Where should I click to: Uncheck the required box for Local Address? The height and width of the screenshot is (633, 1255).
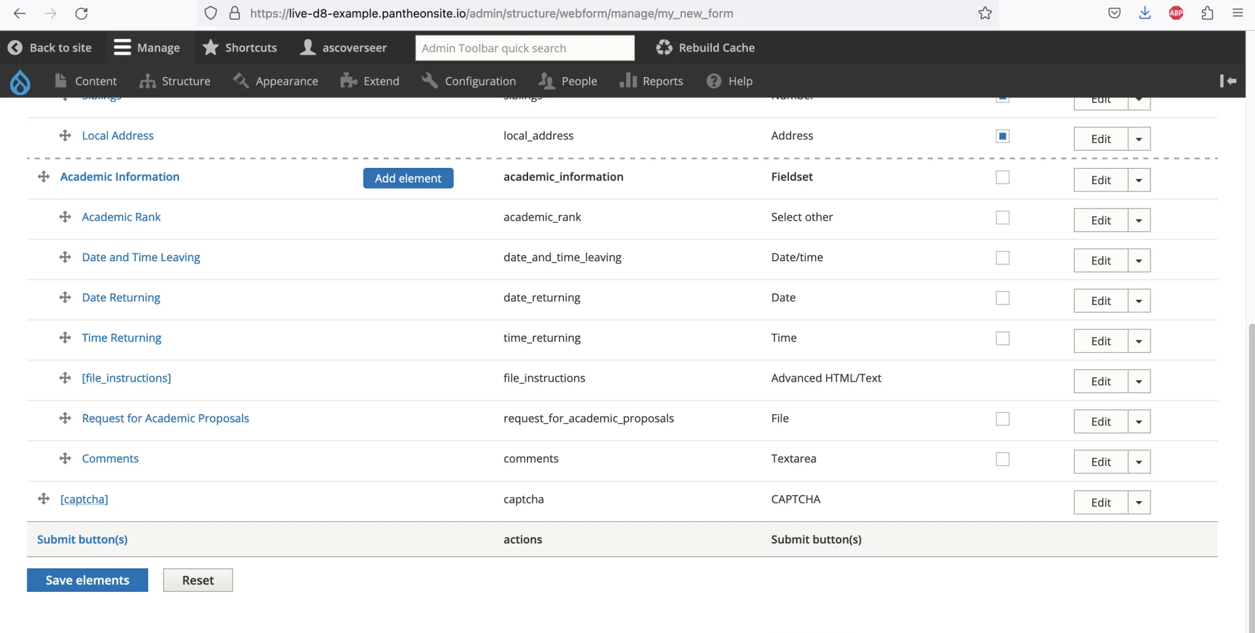click(1003, 136)
